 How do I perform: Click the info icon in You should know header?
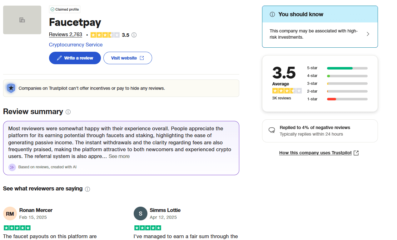pos(272,14)
